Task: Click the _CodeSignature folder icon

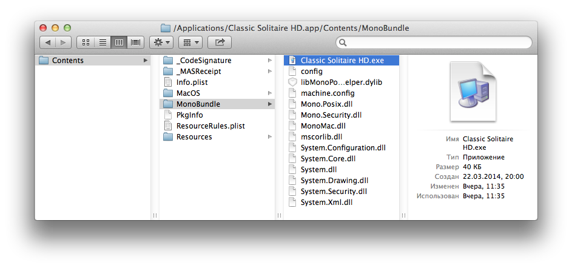Action: coord(168,61)
